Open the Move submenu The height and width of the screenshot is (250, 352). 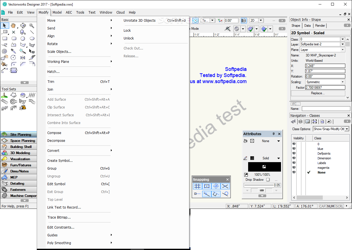[79, 20]
